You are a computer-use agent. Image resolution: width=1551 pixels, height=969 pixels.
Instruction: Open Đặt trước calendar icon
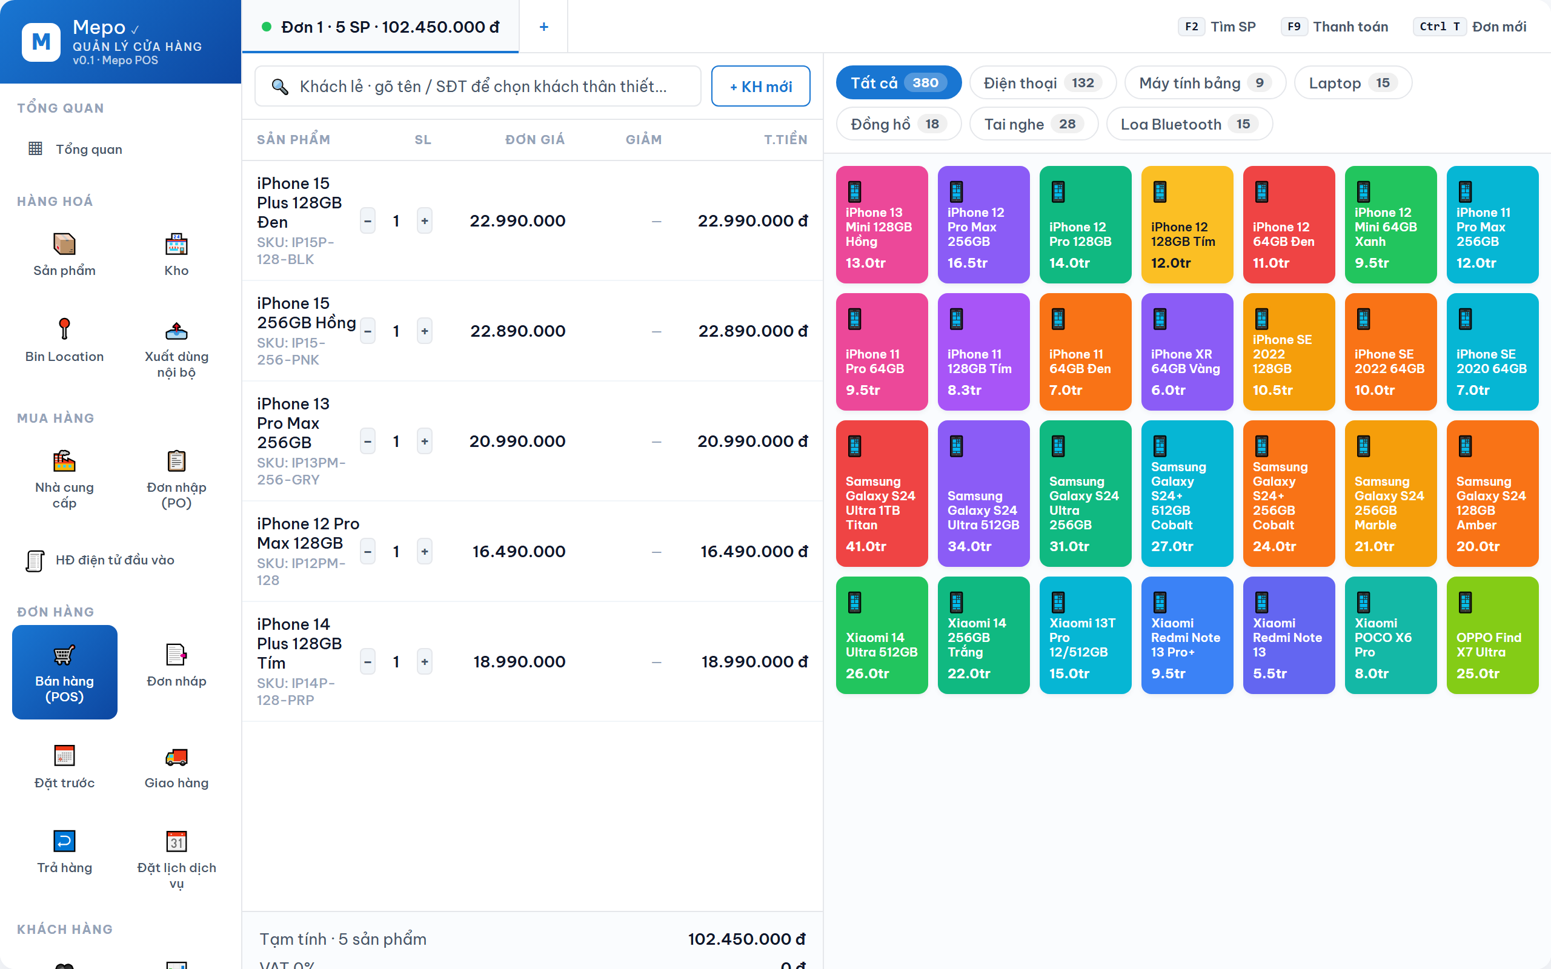[x=64, y=756]
